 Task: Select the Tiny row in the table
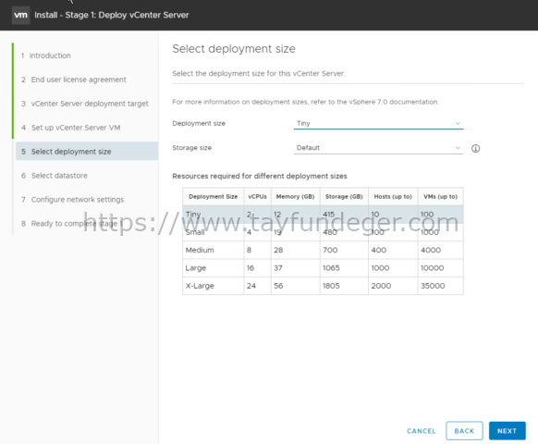click(x=323, y=215)
